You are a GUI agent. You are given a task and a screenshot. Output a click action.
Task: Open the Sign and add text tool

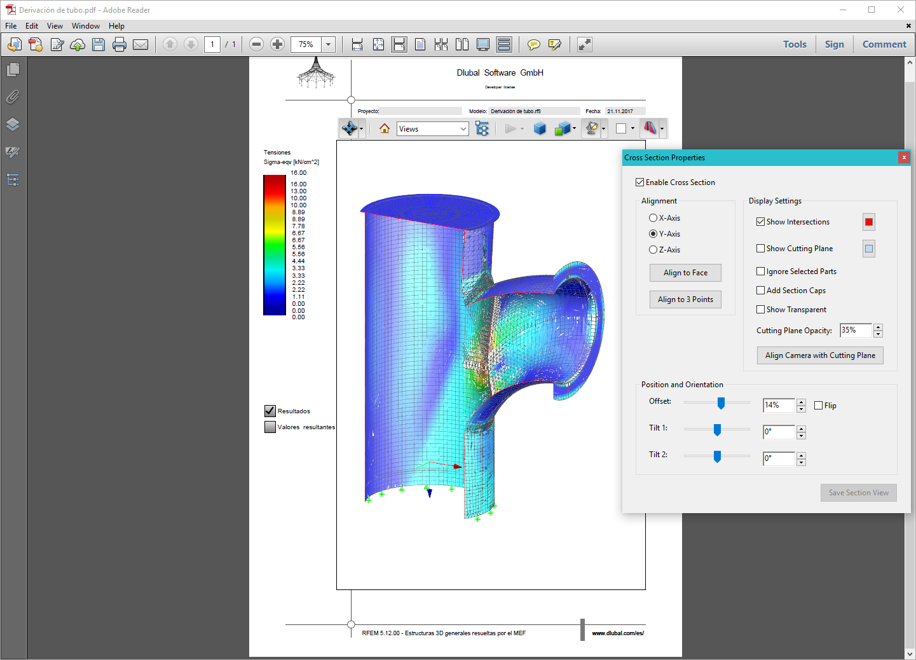click(57, 45)
